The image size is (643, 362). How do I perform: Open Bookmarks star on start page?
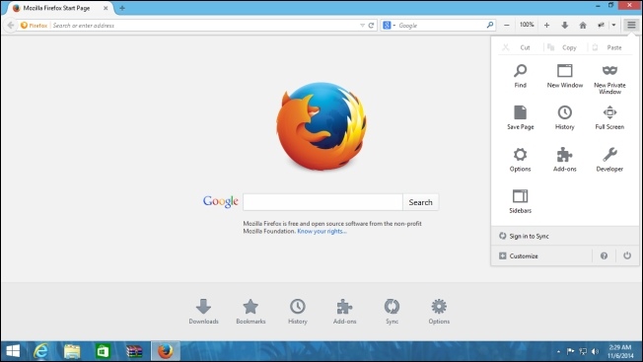[x=250, y=311]
